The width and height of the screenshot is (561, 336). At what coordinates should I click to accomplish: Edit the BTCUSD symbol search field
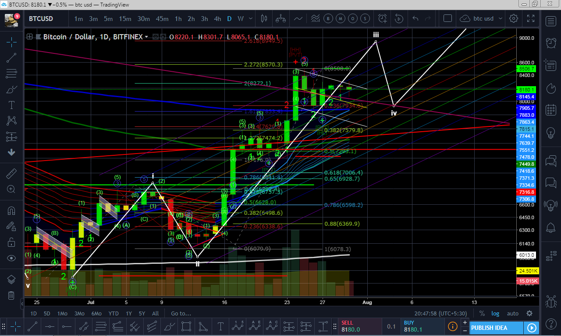pos(46,18)
